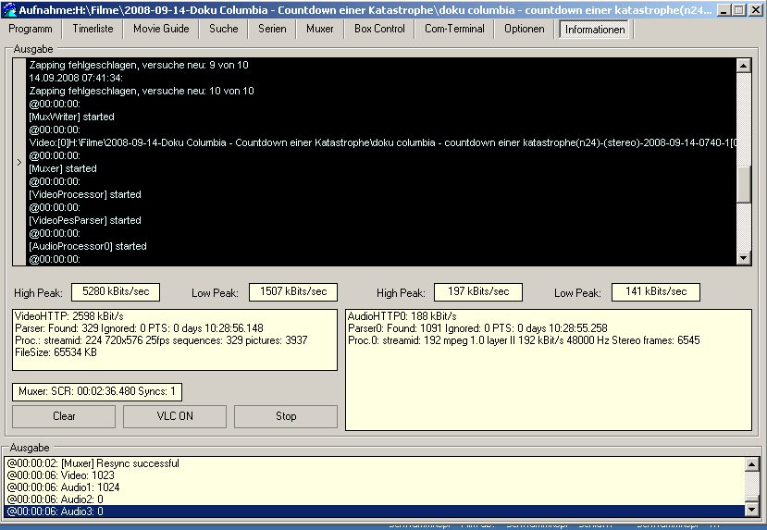Select the 'Video: 1023' log row
Image resolution: width=767 pixels, height=530 pixels.
click(x=374, y=475)
